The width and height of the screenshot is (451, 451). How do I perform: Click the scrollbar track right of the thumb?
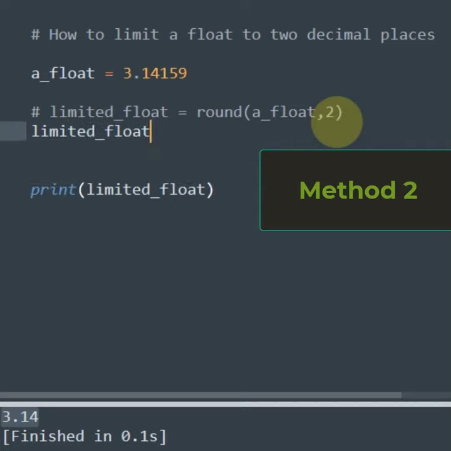[426, 395]
